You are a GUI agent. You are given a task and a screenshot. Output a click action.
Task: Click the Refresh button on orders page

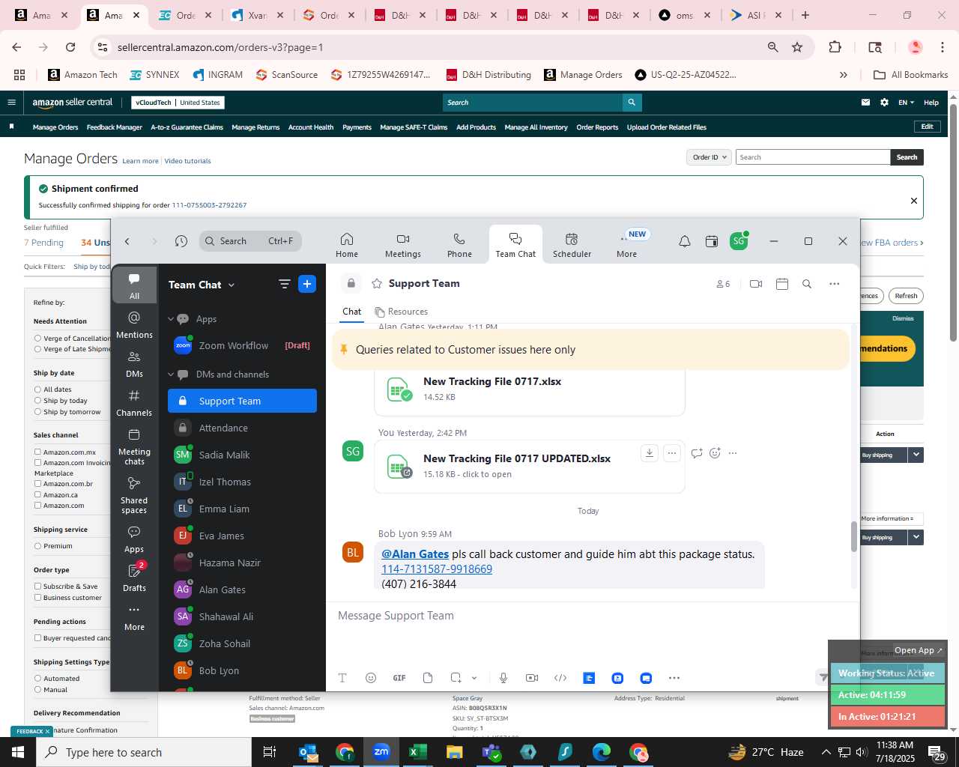(x=906, y=296)
